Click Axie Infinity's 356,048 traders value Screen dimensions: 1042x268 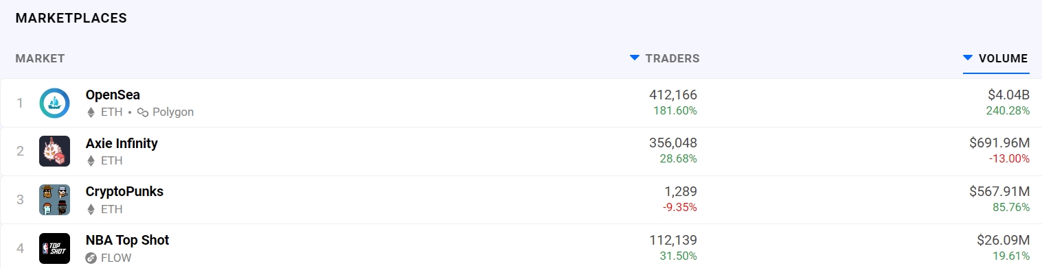[x=673, y=143]
